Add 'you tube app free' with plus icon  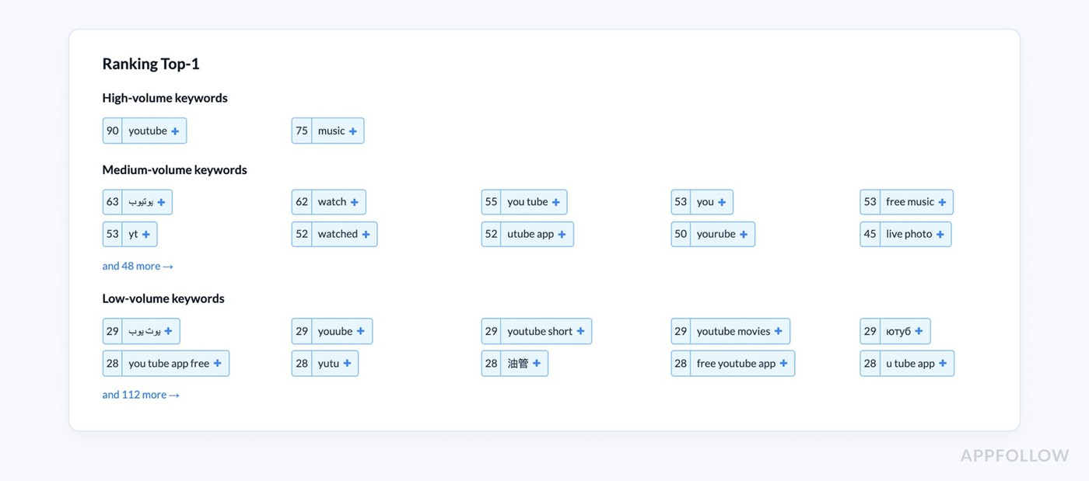pos(217,364)
